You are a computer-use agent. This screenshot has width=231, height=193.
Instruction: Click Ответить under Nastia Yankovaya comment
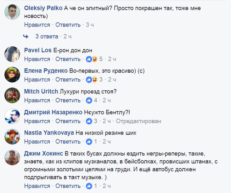click(x=68, y=142)
